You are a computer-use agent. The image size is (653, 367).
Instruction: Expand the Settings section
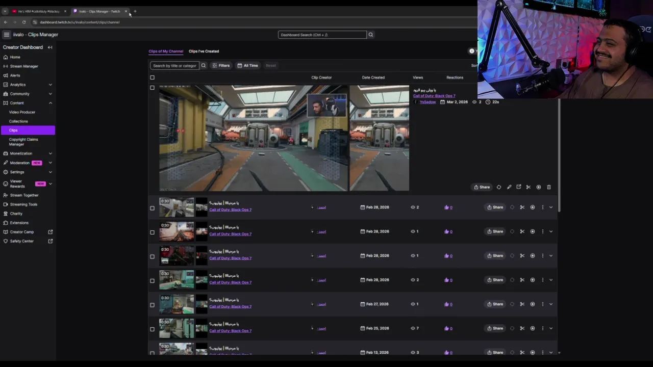50,172
